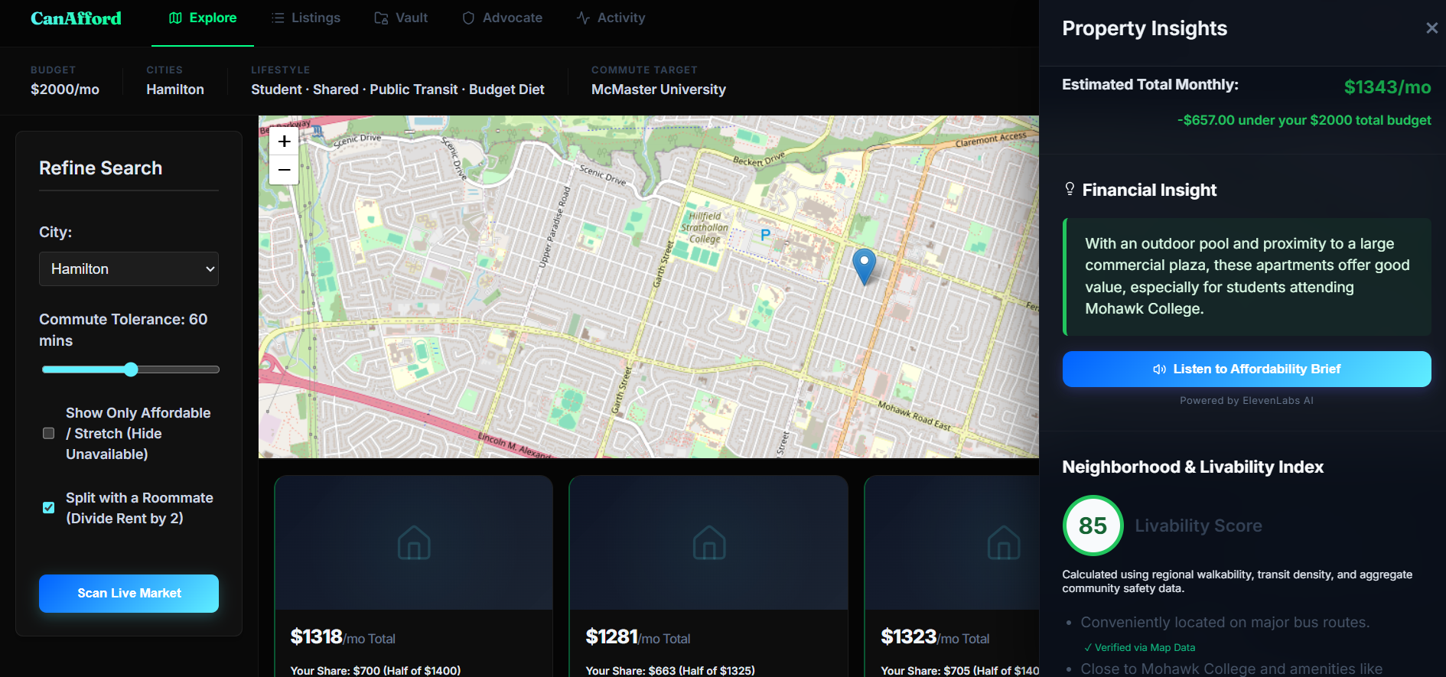Click the Scan Live Market button
This screenshot has width=1446, height=677.
click(x=129, y=594)
